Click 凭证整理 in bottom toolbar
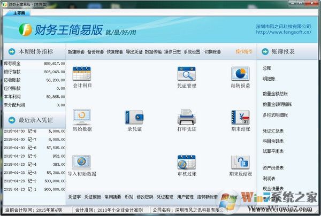The image size is (321, 216). click(165, 197)
